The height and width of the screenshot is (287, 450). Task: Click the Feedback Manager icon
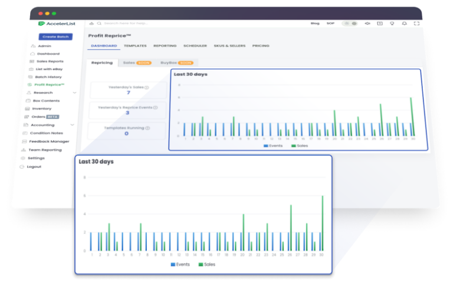(x=24, y=141)
